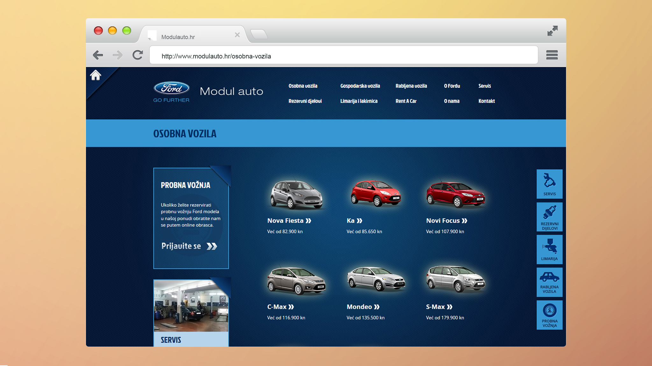
Task: Go back with the browser back arrow
Action: [98, 55]
